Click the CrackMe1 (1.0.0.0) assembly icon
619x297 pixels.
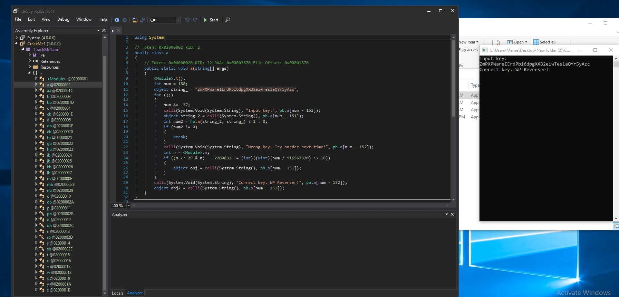pyautogui.click(x=22, y=43)
